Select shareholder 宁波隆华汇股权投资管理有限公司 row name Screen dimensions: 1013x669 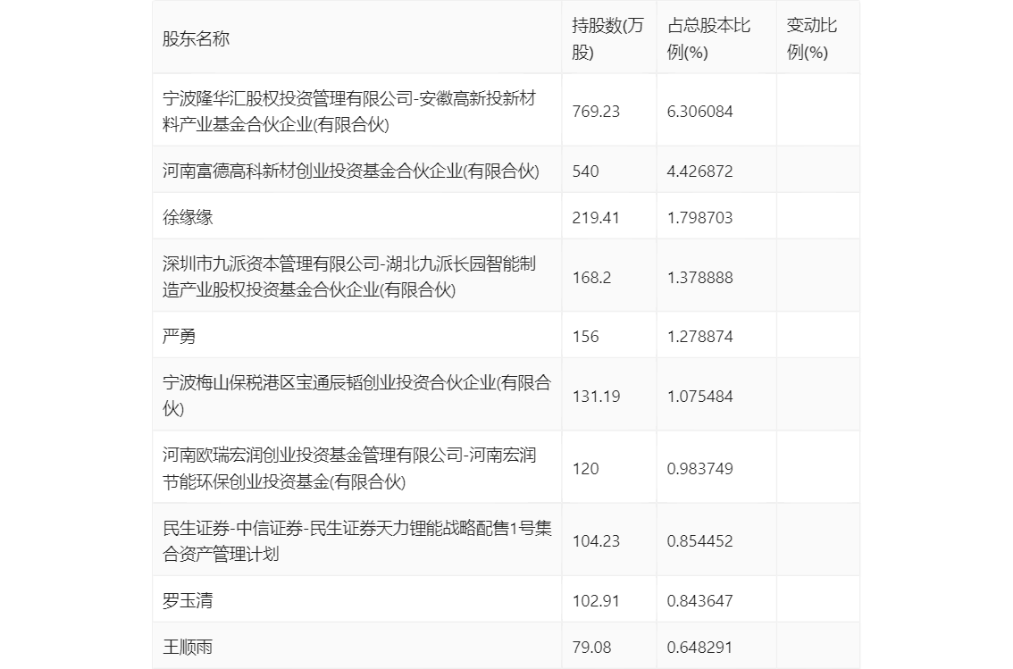click(349, 111)
